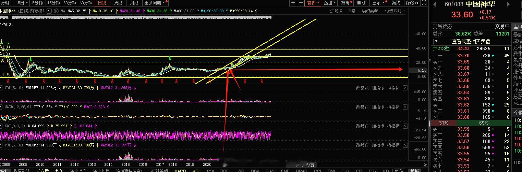
Task: Zoom out the chart with the minus button
Action: pos(301,3)
